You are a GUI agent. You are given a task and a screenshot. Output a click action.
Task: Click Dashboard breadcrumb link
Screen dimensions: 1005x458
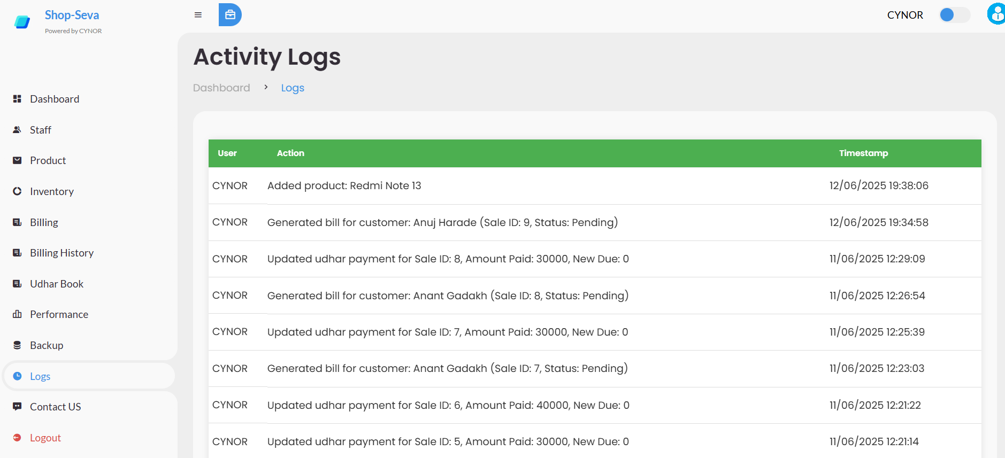[x=221, y=88]
